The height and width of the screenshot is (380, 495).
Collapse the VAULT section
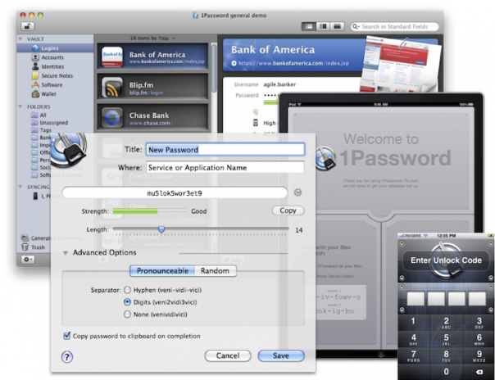(20, 38)
